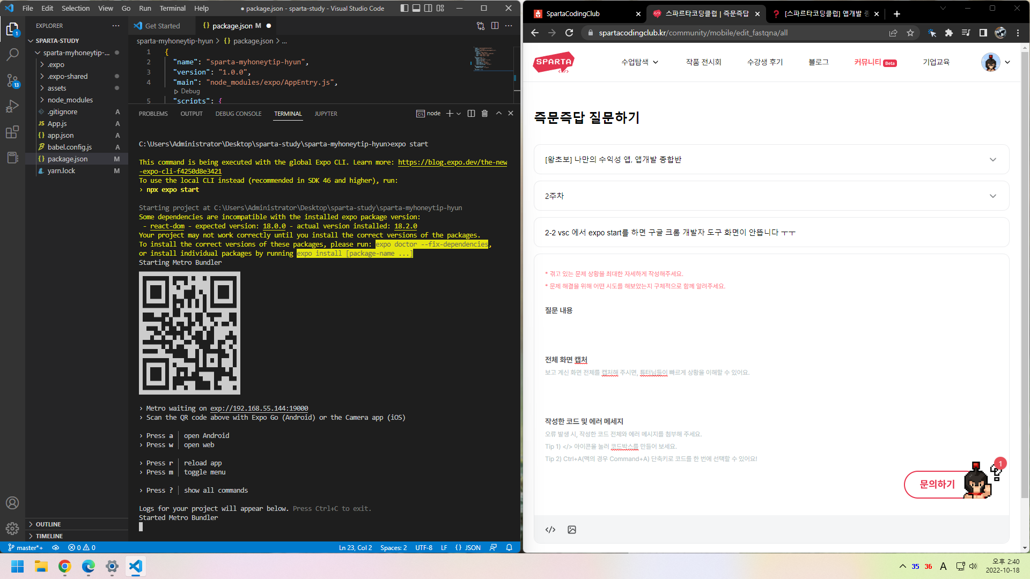Open the Explorer view in activity bar
This screenshot has width=1030, height=579.
[x=12, y=29]
